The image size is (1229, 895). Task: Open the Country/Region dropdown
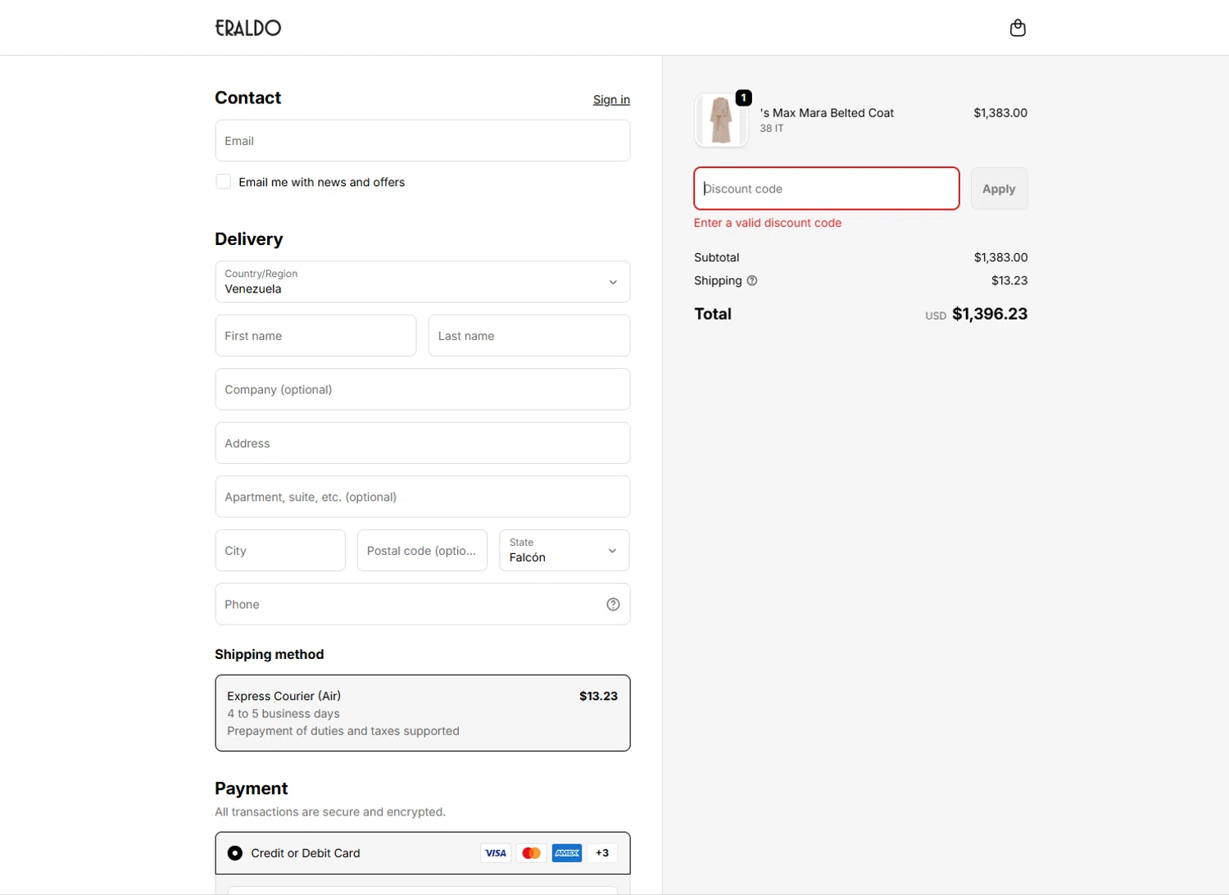point(423,282)
